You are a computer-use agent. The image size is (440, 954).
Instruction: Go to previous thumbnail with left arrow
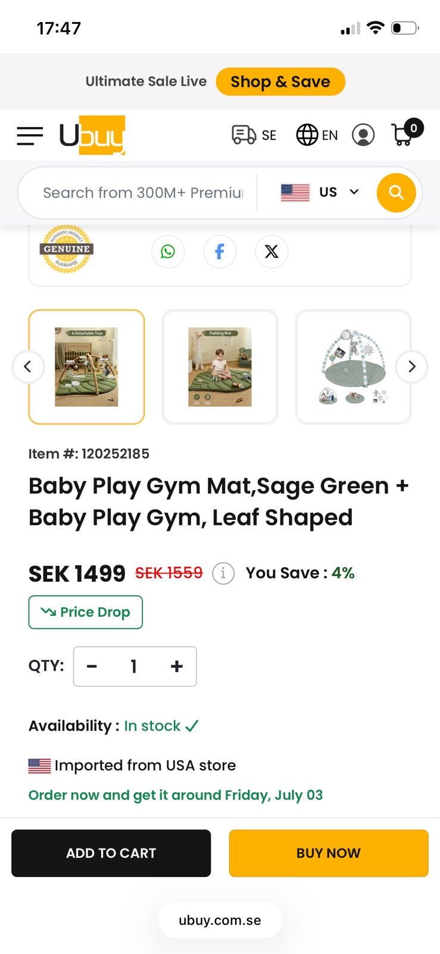(x=28, y=366)
